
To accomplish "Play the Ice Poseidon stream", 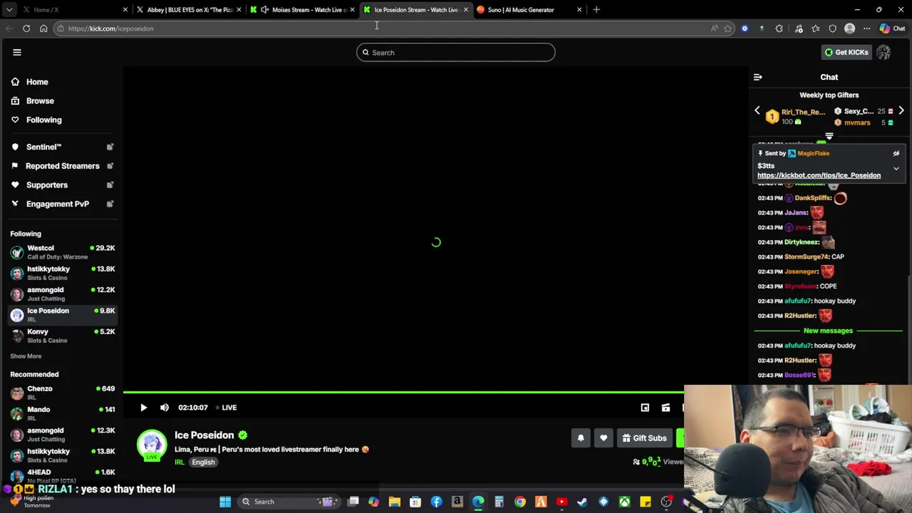I will (x=143, y=408).
